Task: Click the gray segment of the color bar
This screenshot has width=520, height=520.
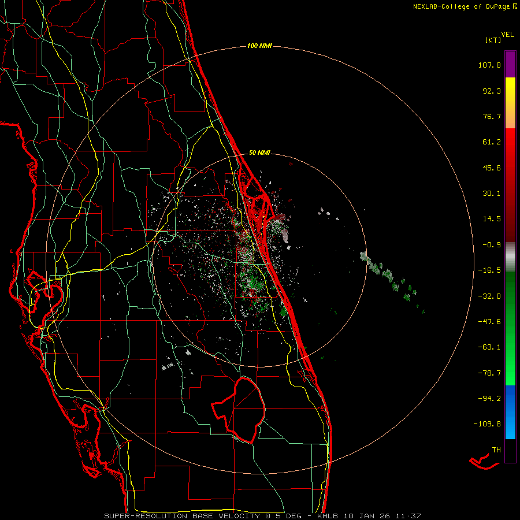Action: click(510, 257)
